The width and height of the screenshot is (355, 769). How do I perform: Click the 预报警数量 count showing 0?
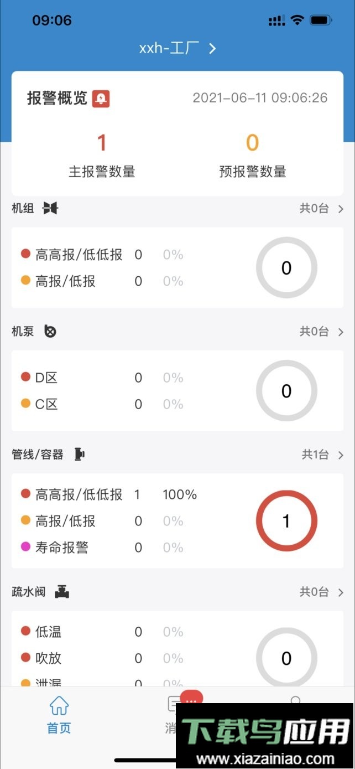pyautogui.click(x=252, y=143)
